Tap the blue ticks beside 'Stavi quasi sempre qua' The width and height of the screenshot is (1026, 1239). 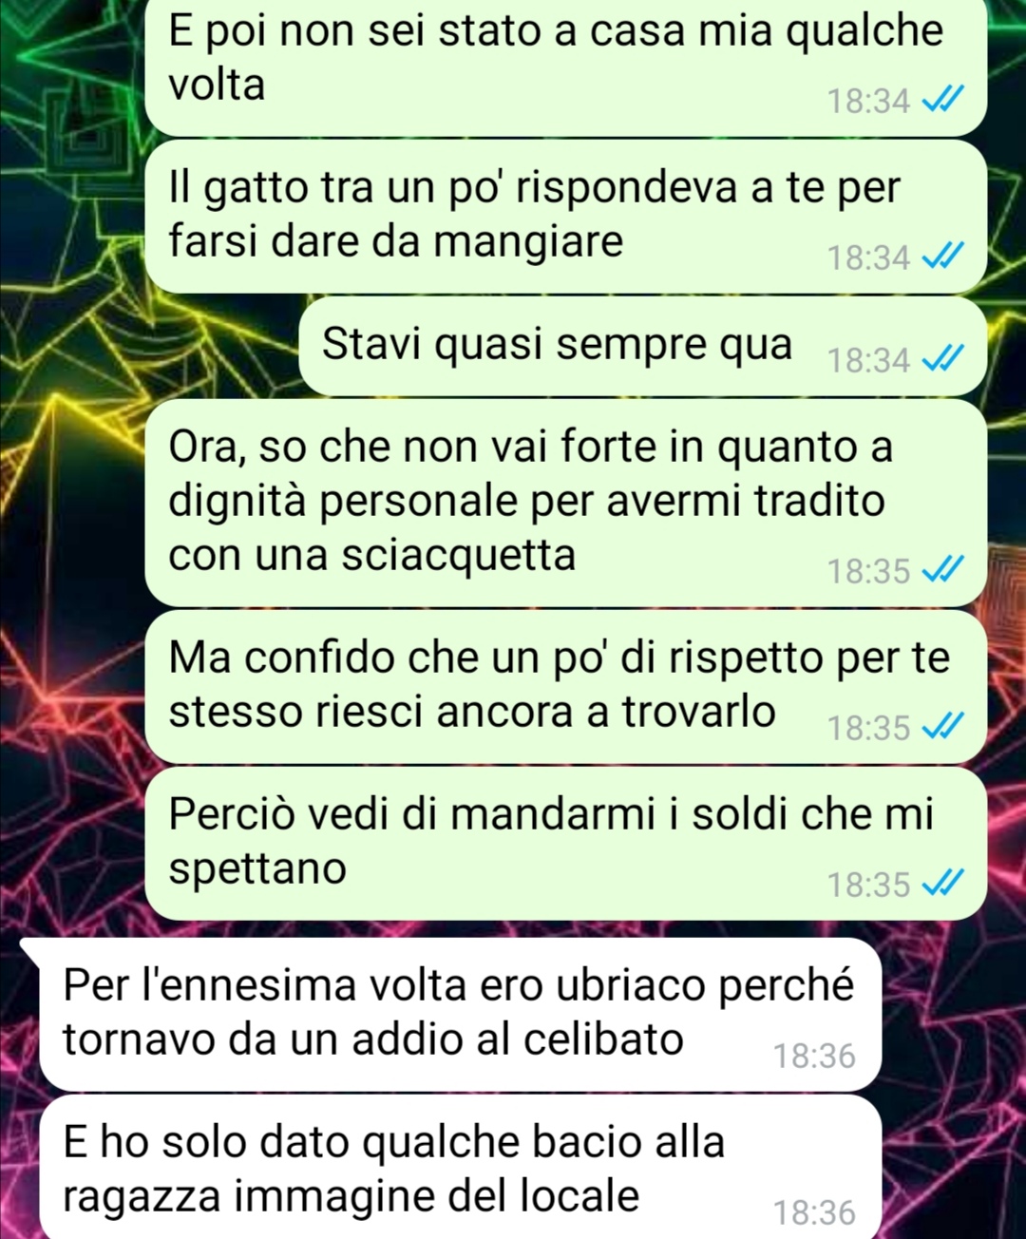(x=943, y=358)
